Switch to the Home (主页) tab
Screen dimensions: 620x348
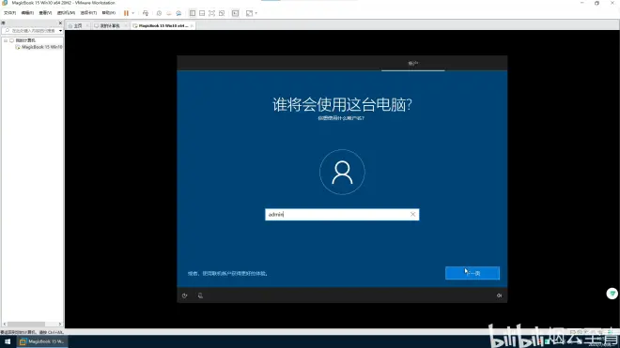pyautogui.click(x=77, y=25)
